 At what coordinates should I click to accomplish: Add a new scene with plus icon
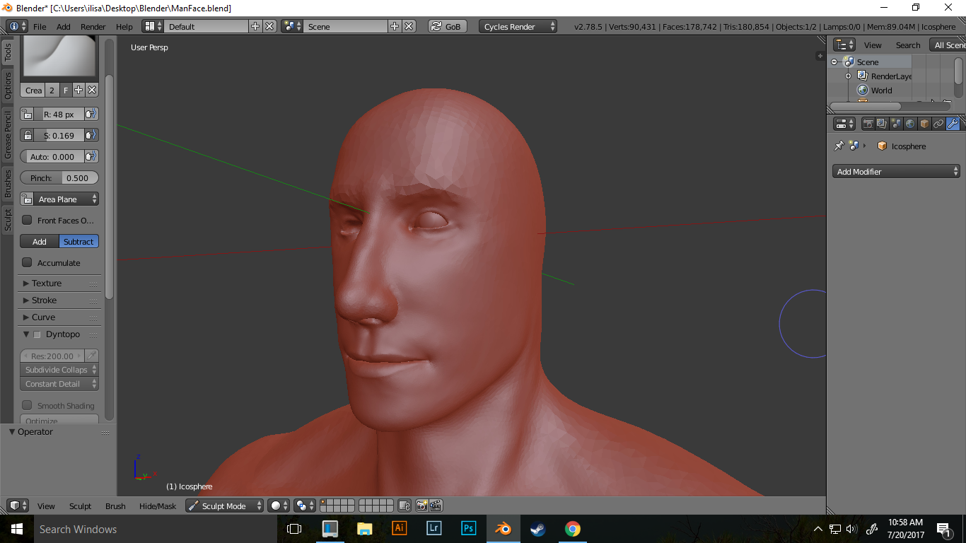[x=395, y=26]
